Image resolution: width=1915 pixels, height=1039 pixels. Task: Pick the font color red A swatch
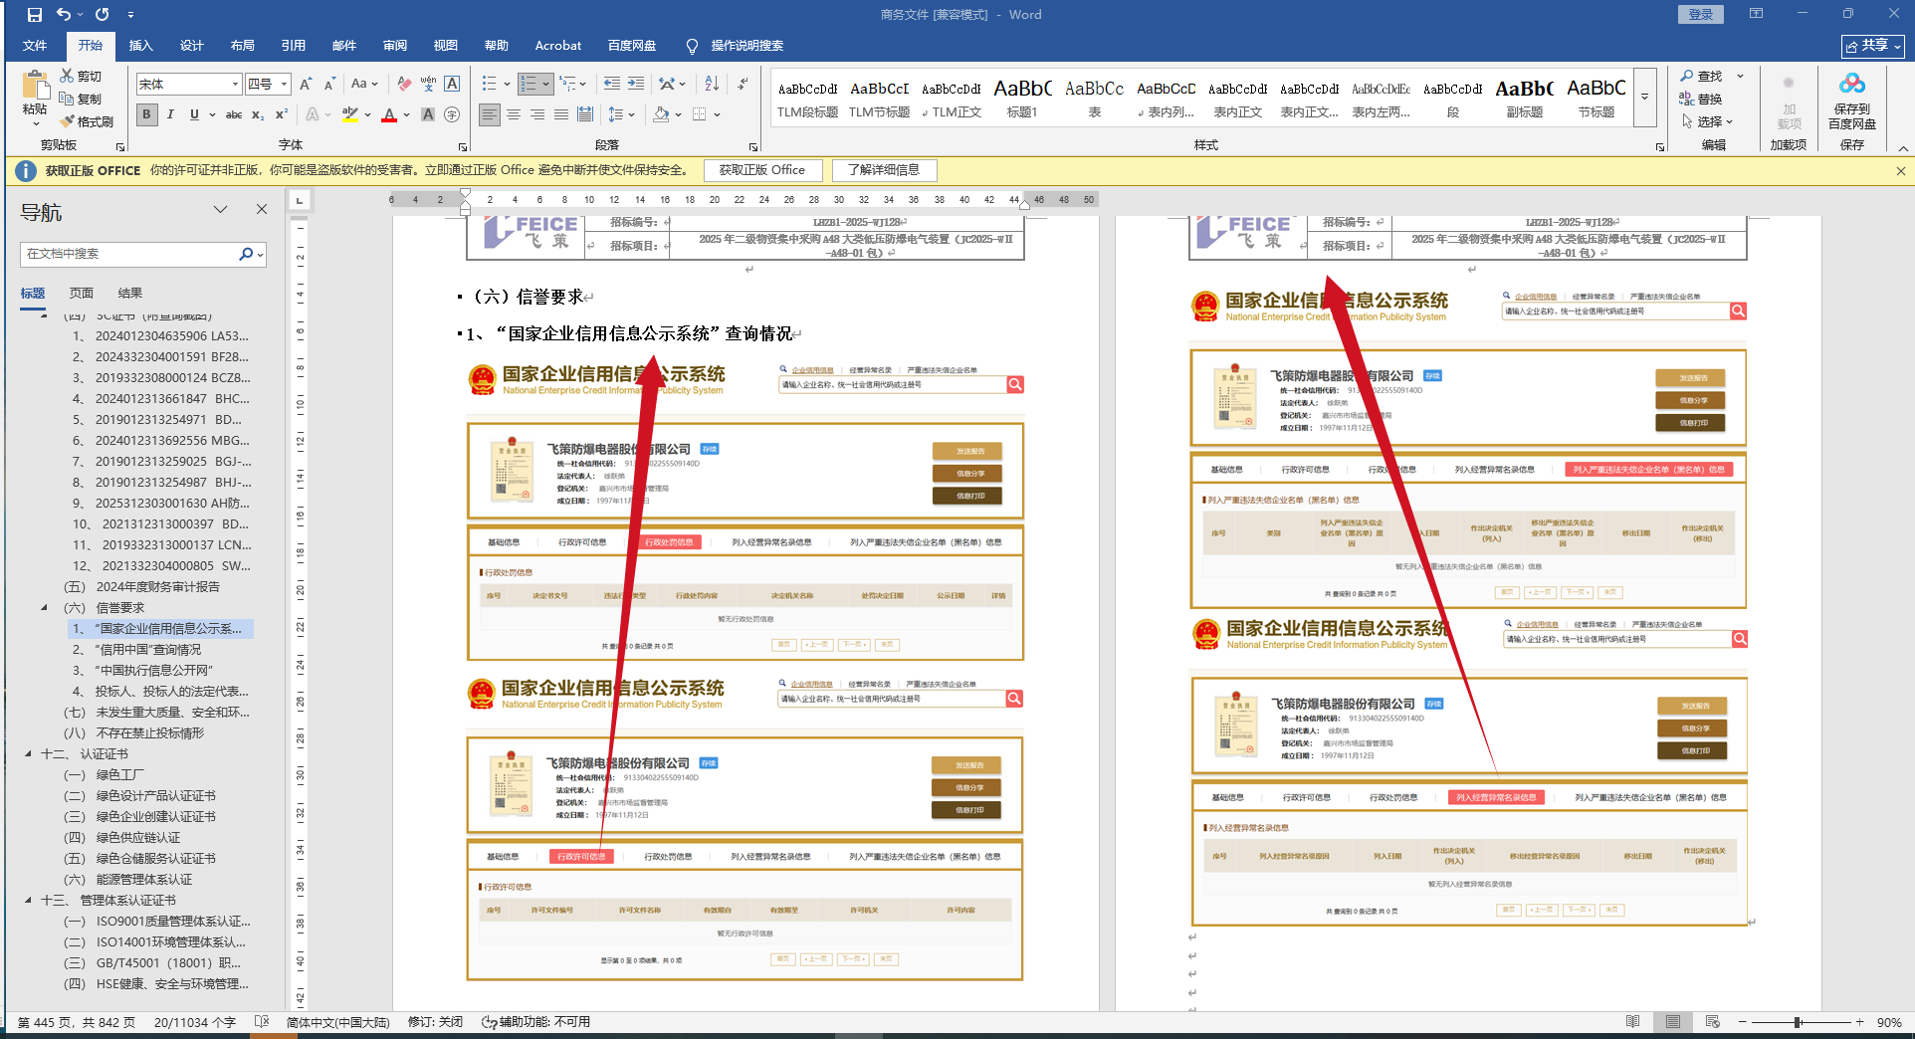coord(389,115)
